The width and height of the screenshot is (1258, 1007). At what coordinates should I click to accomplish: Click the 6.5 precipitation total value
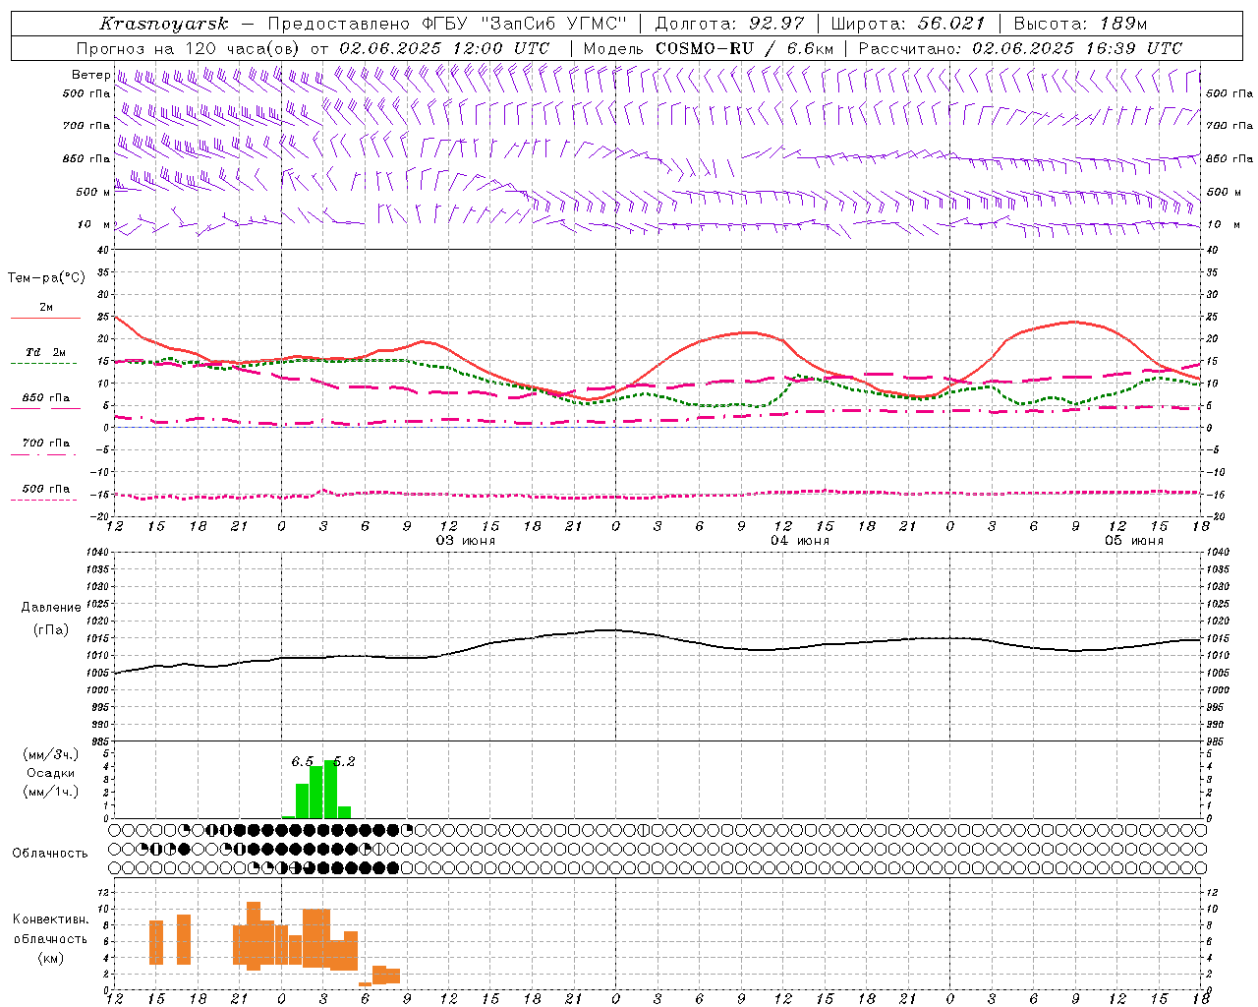pyautogui.click(x=303, y=761)
